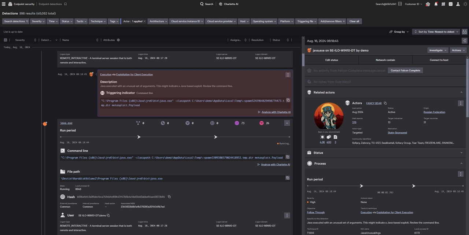
Task: Toggle the light/dark theme icon
Action: click(465, 4)
